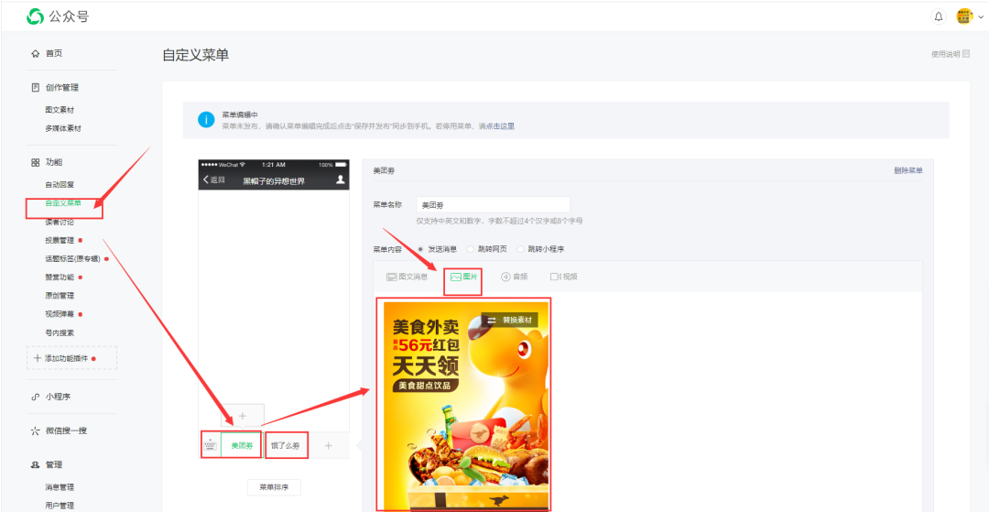This screenshot has height=512, width=989.
Task: Add a new main menu with the plus icon
Action: [328, 446]
